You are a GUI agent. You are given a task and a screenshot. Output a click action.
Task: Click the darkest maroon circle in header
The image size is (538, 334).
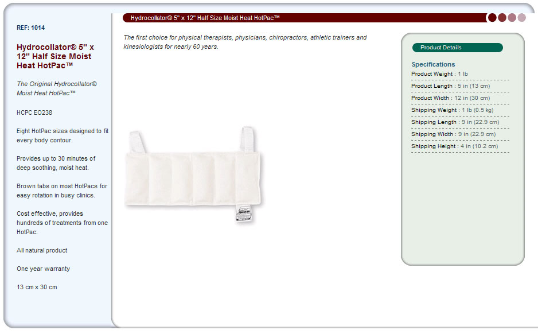coord(492,18)
